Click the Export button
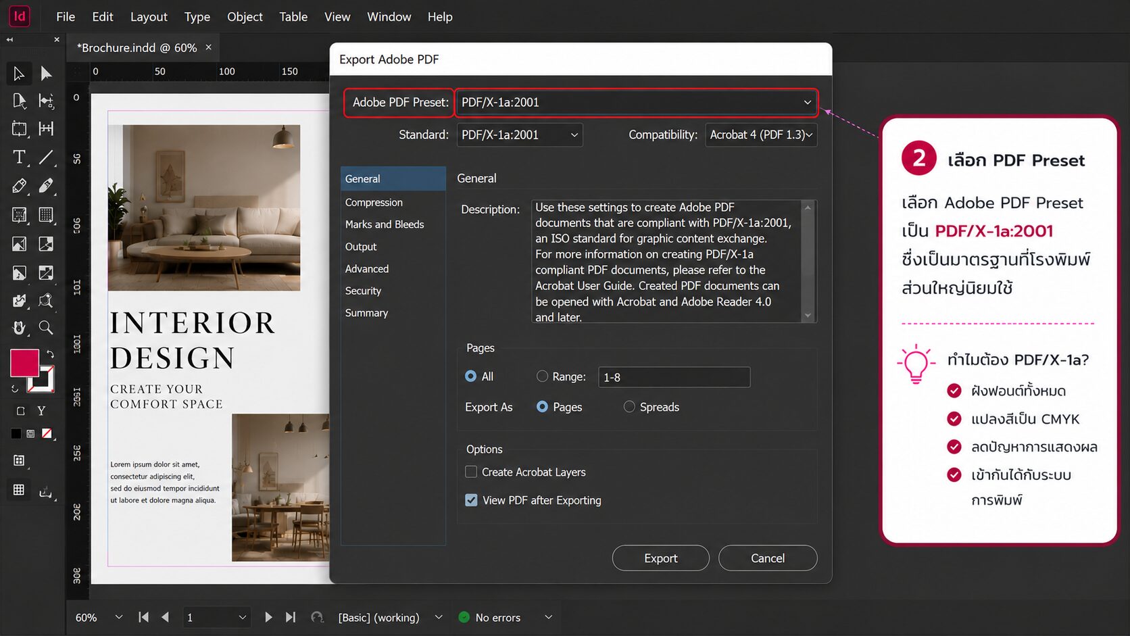 point(660,558)
